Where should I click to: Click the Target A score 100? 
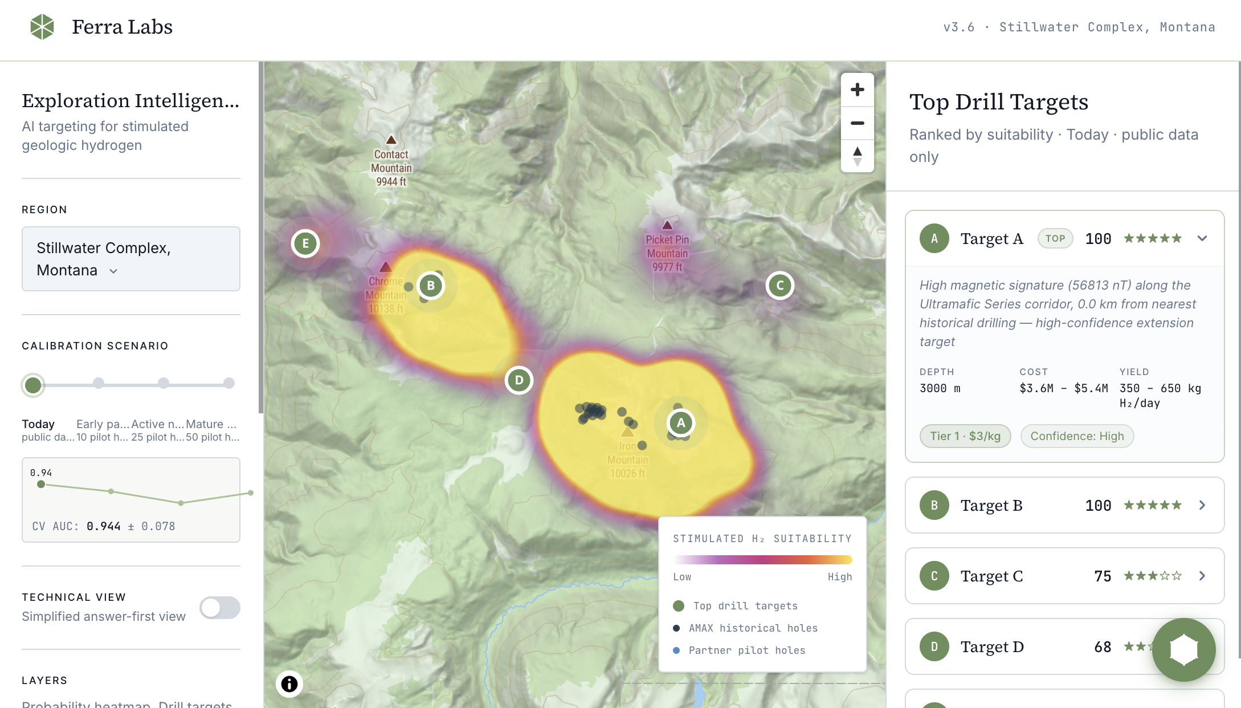coord(1098,239)
